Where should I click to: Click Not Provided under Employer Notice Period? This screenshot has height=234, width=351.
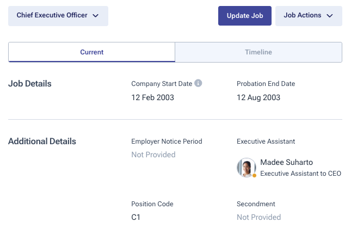[x=153, y=155]
